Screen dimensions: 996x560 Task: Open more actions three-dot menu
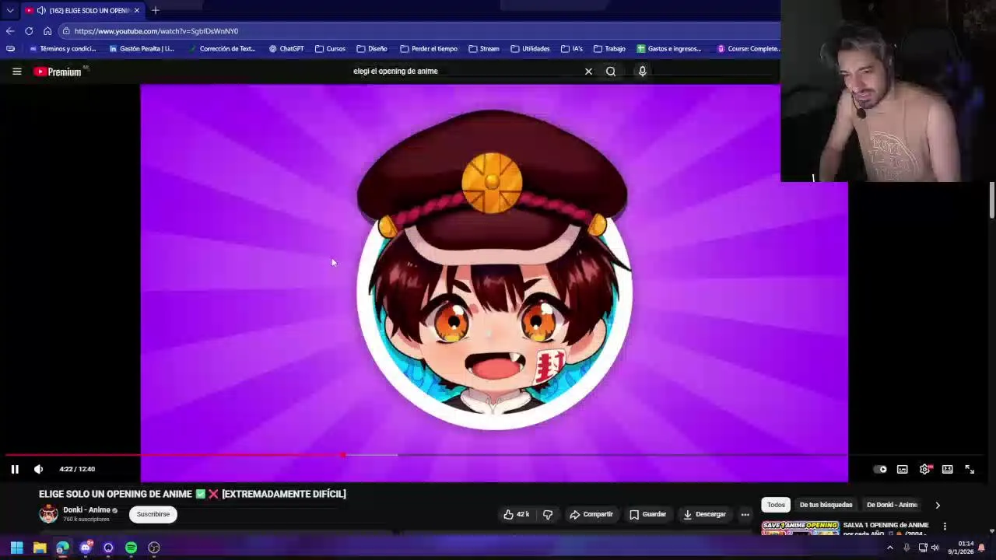[745, 514]
